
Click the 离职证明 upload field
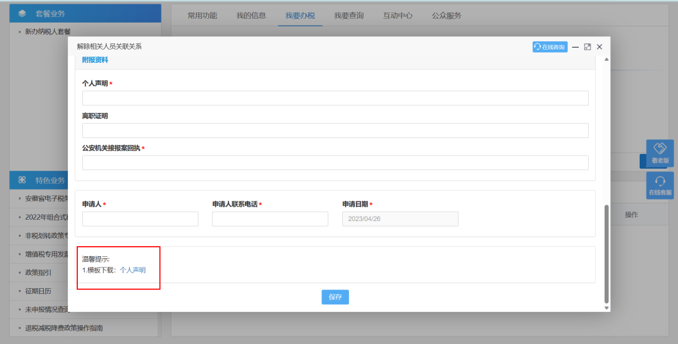(x=335, y=131)
